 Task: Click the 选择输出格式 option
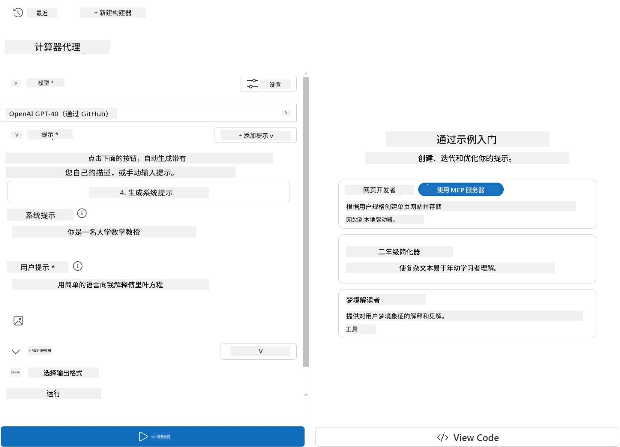pyautogui.click(x=63, y=373)
